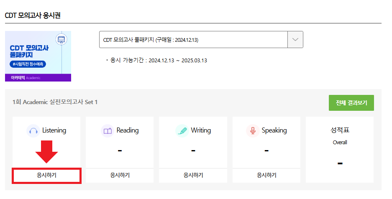Screen dimensions: 392x199
Task: Click the Reading section label
Action: (128, 130)
